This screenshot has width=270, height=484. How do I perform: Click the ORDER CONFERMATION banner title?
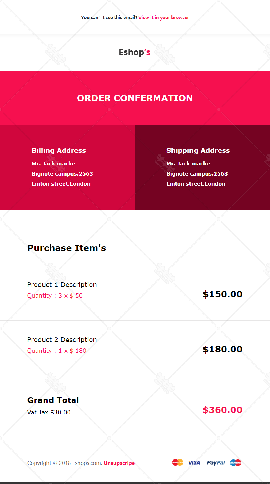coord(135,98)
